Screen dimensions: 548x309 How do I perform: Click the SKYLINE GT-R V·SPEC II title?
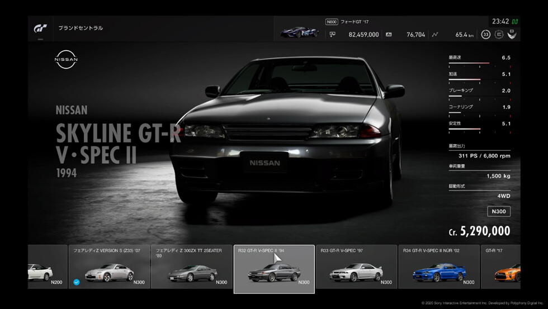pyautogui.click(x=118, y=144)
